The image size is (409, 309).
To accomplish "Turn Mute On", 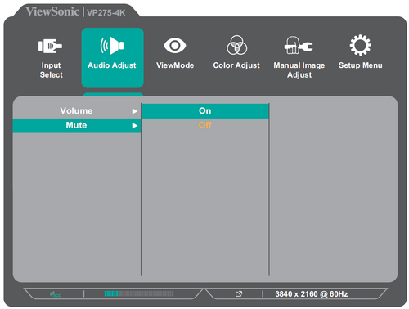I will [x=205, y=111].
